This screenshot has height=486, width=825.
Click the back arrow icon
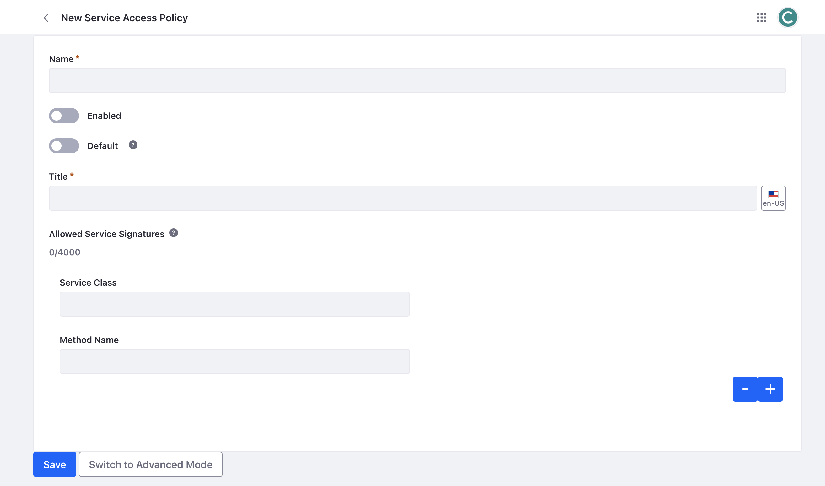(x=46, y=18)
